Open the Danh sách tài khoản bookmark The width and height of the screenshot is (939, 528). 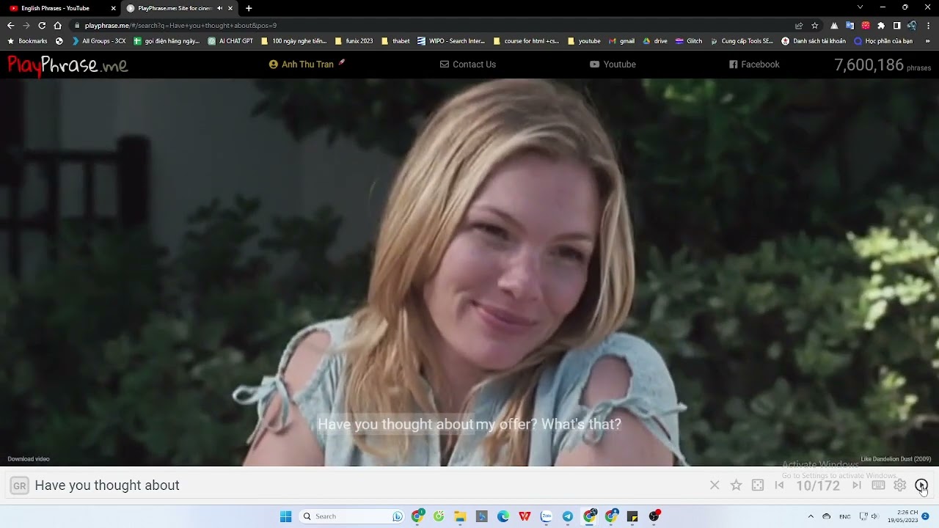point(814,41)
